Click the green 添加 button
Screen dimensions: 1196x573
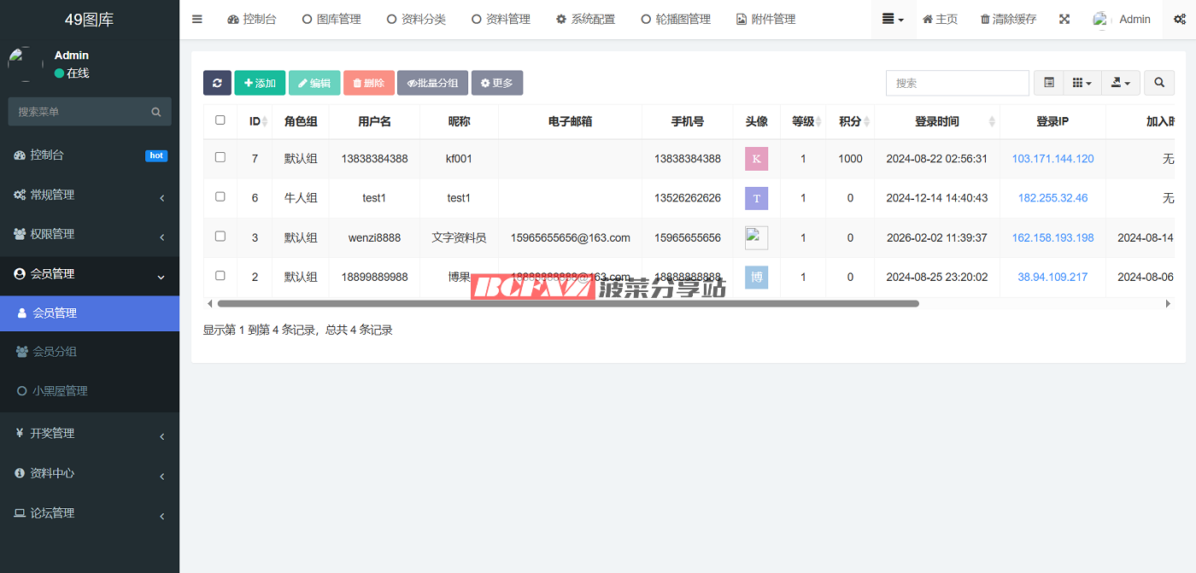(x=260, y=83)
